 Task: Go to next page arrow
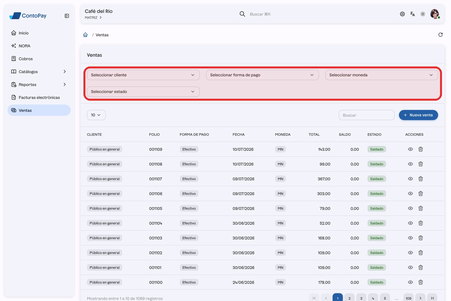pyautogui.click(x=420, y=298)
